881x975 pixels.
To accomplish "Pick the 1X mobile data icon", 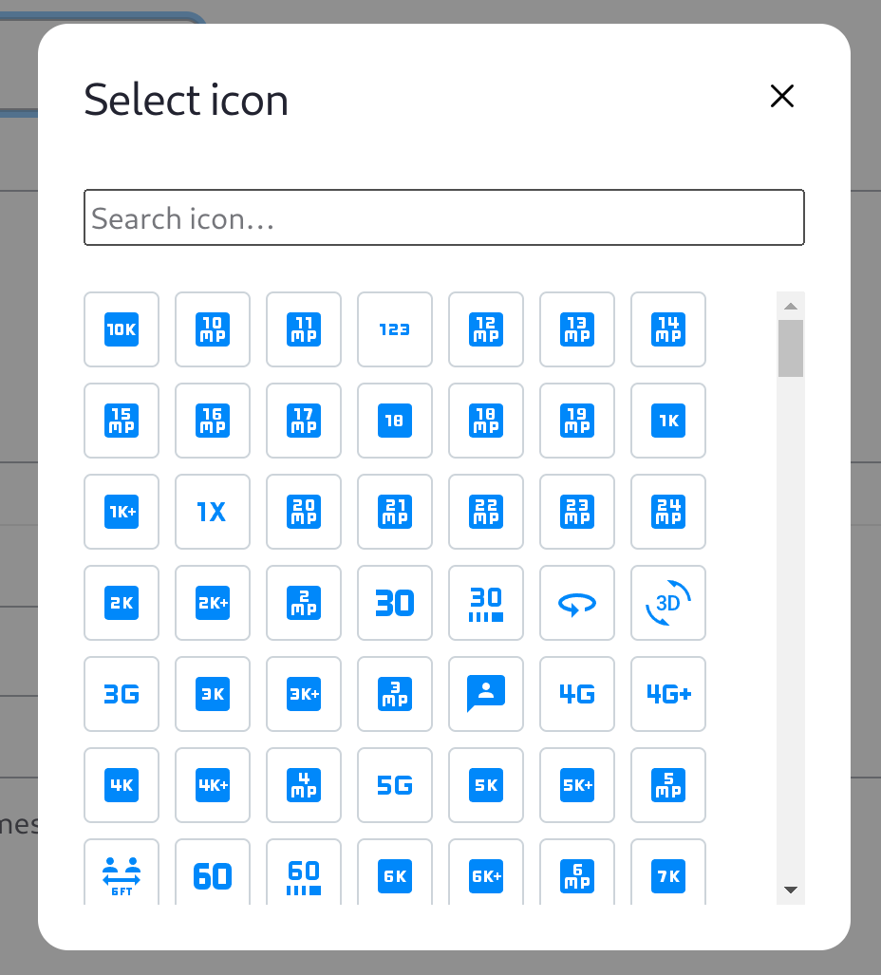I will tap(212, 512).
